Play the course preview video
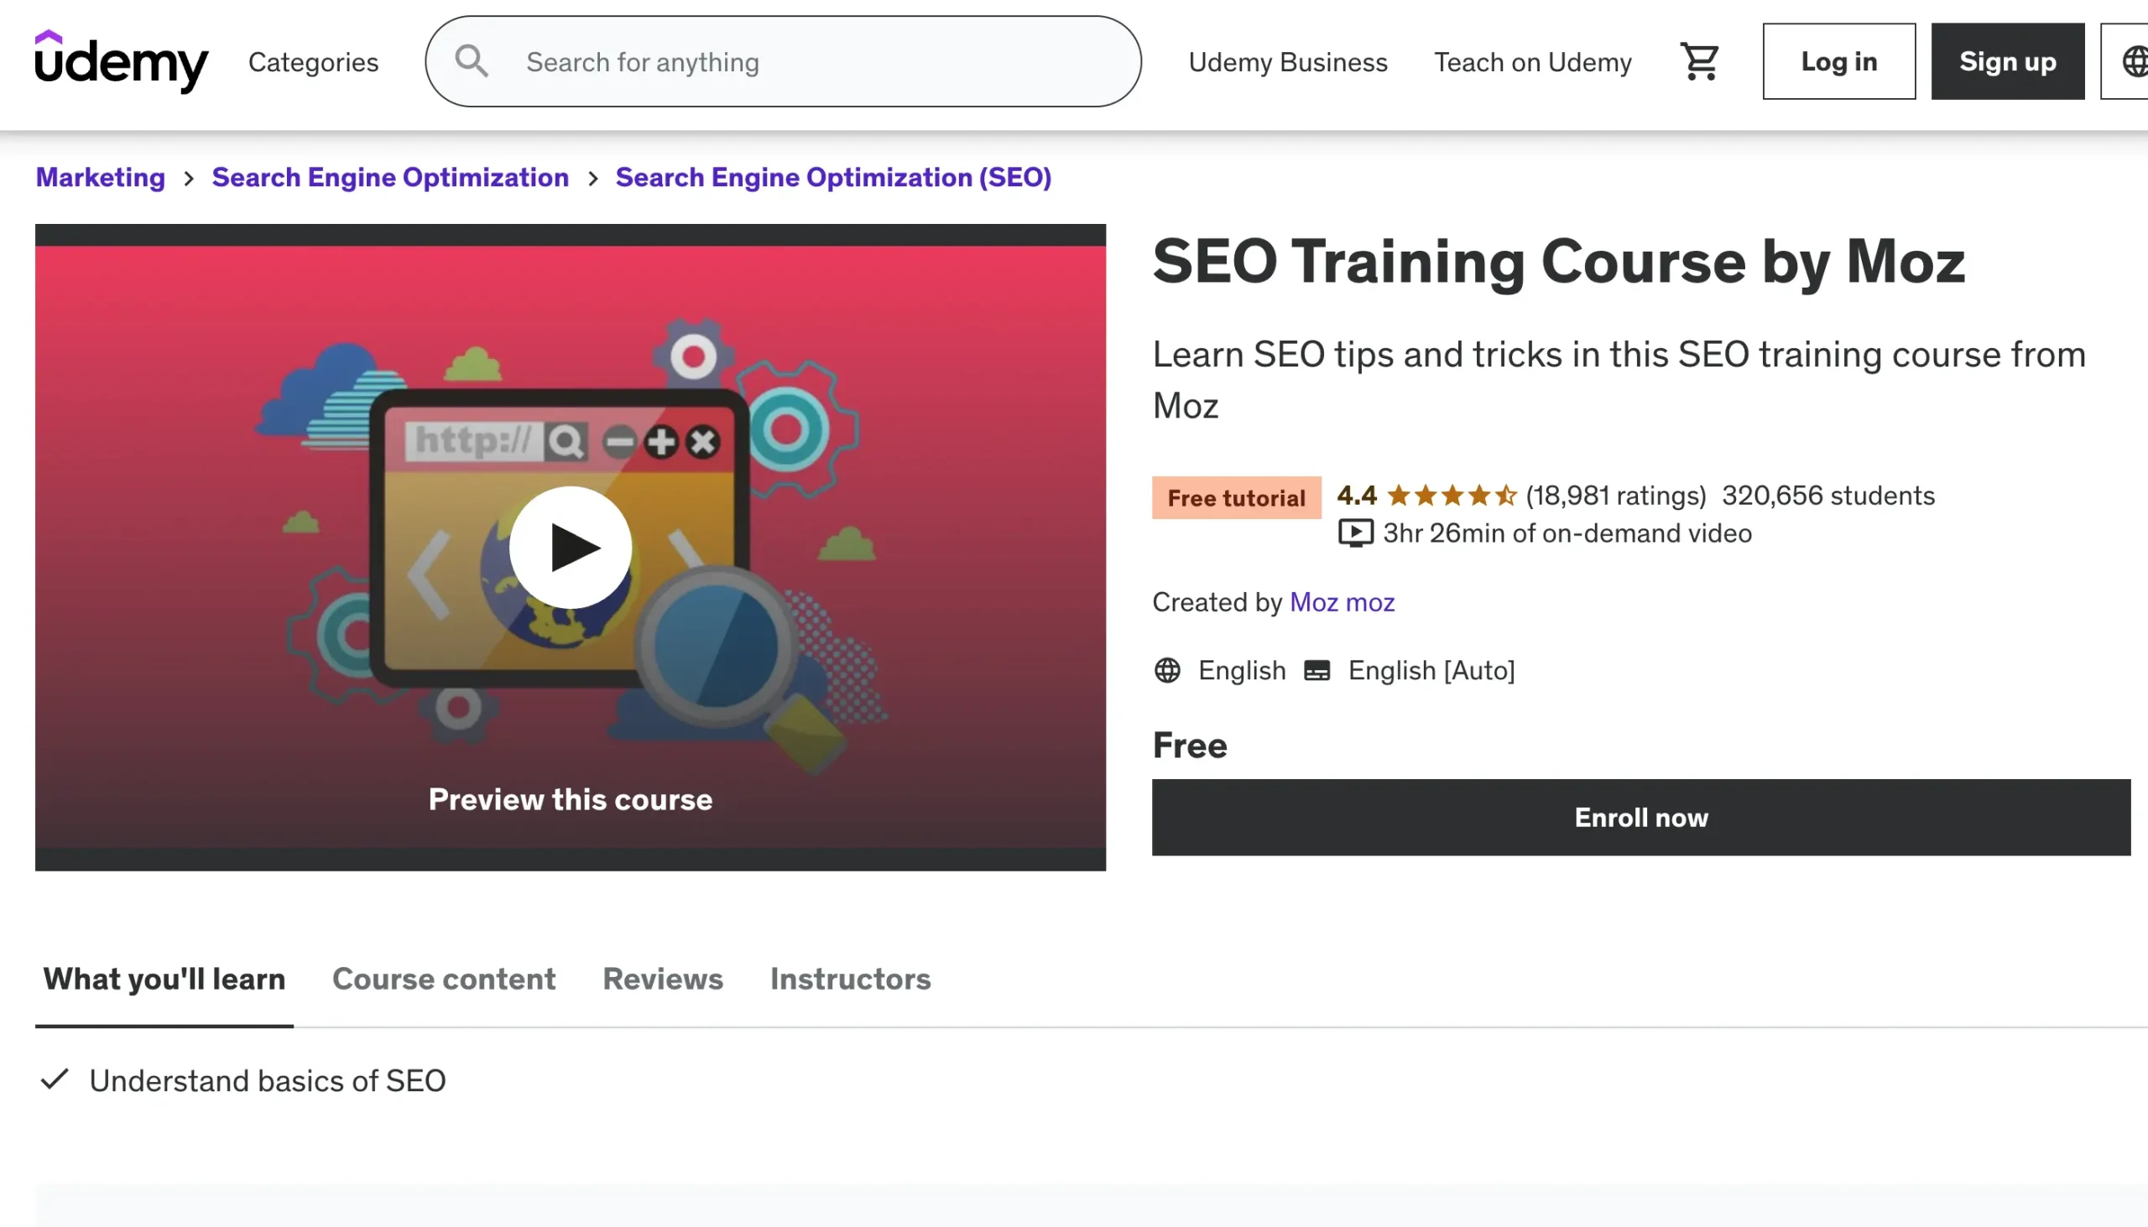2148x1227 pixels. point(571,548)
